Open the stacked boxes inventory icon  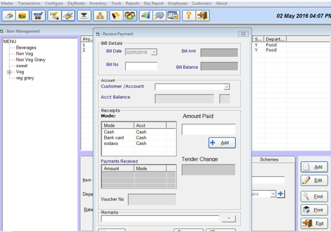click(100, 16)
